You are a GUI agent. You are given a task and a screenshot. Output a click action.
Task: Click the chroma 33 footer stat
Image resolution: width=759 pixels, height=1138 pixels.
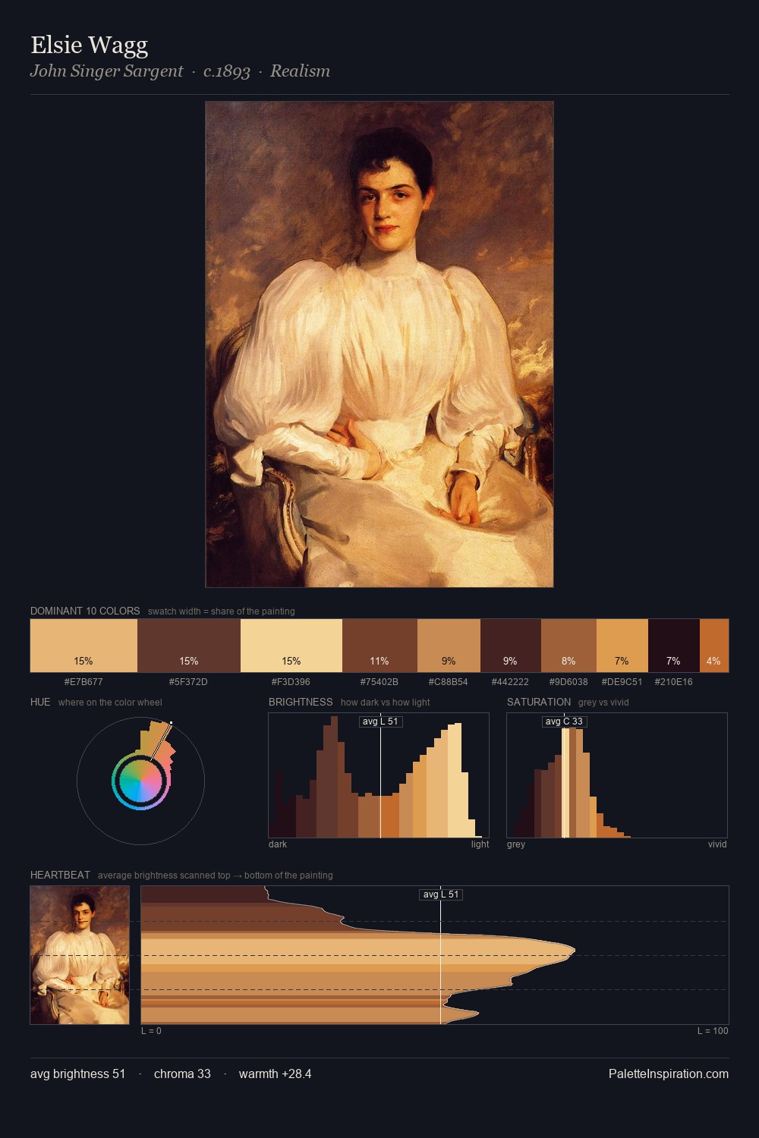(182, 1074)
